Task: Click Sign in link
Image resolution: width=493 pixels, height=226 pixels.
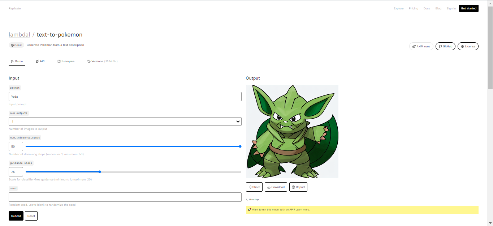Action: [x=451, y=8]
